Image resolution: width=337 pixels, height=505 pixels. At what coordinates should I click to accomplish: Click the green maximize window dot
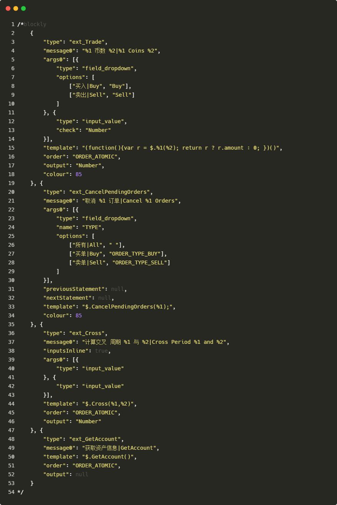tap(23, 8)
